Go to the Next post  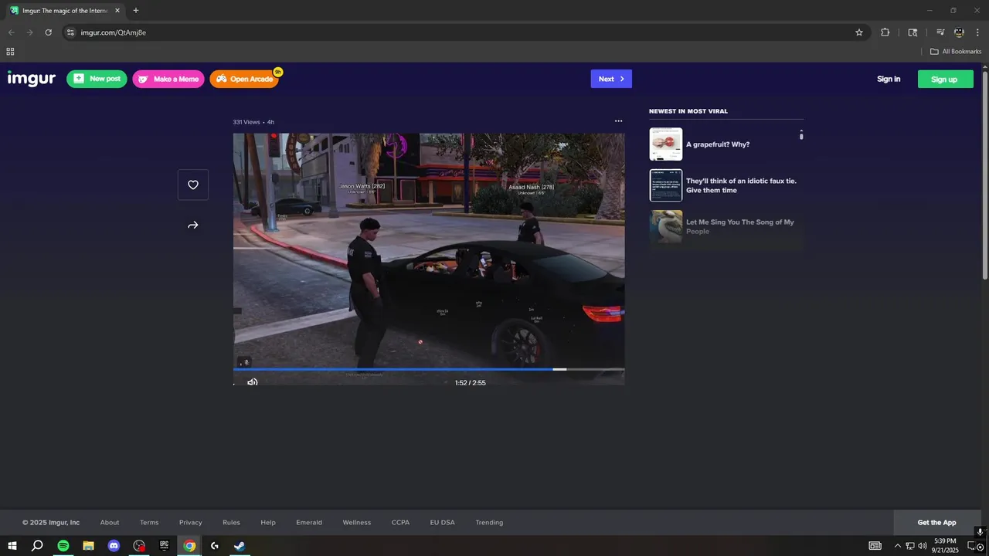tap(611, 79)
